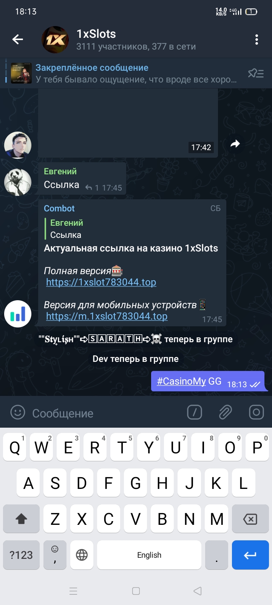Expand the pinned message banner
Image resolution: width=272 pixels, height=605 pixels.
[125, 73]
